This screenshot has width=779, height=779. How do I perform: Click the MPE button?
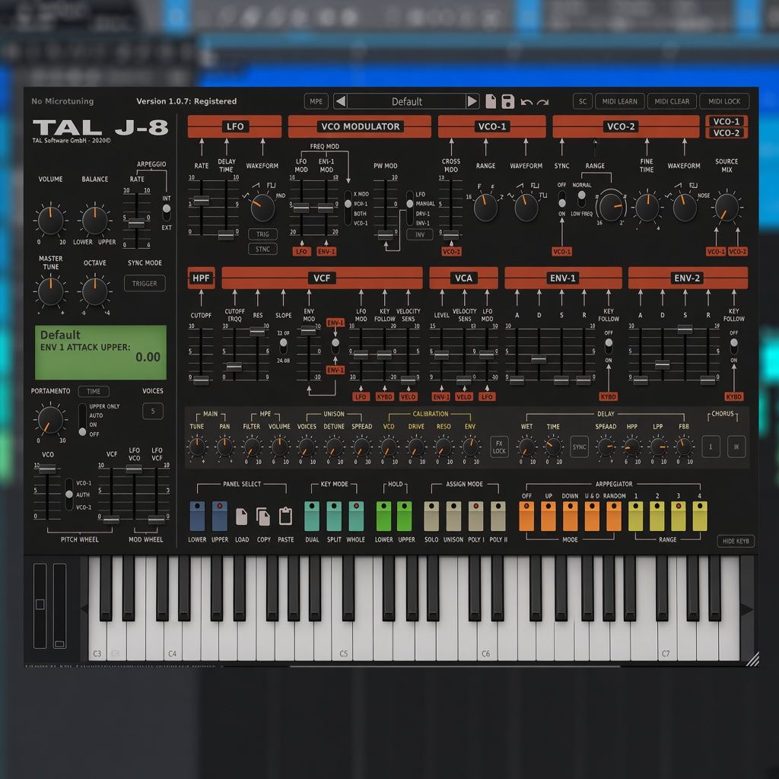click(x=316, y=101)
